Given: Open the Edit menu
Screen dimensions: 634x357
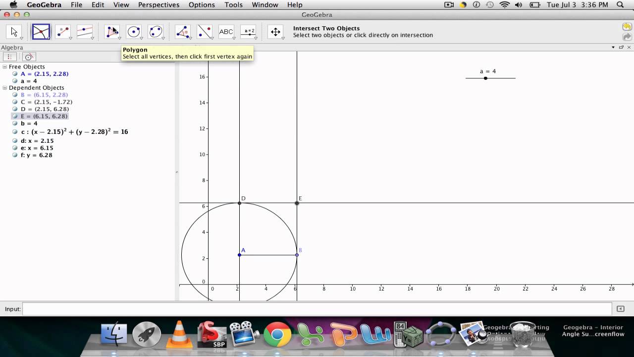Looking at the screenshot, I should tap(98, 5).
